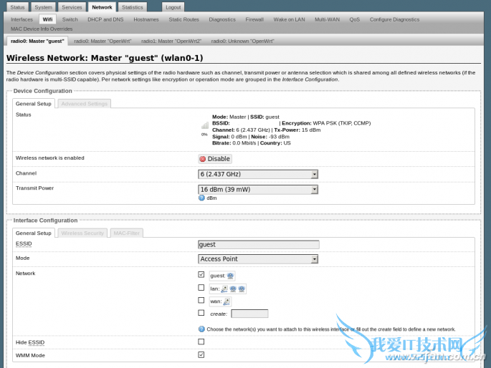
Task: Open the Status top tab
Action: (17, 7)
